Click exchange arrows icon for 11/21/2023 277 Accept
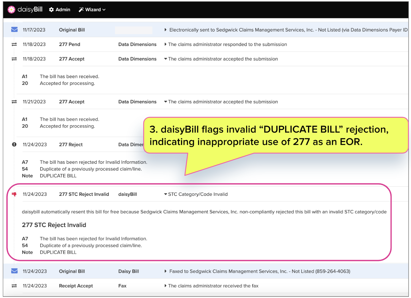Viewport: 411px width, 298px height. click(x=14, y=102)
